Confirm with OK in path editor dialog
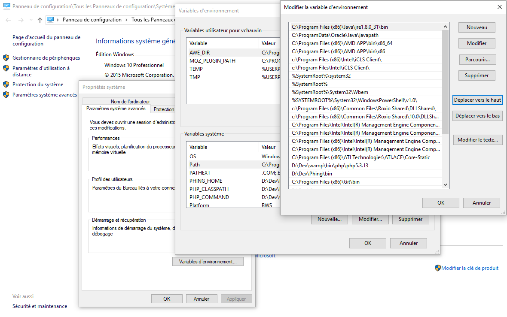The width and height of the screenshot is (507, 317). coord(441,203)
